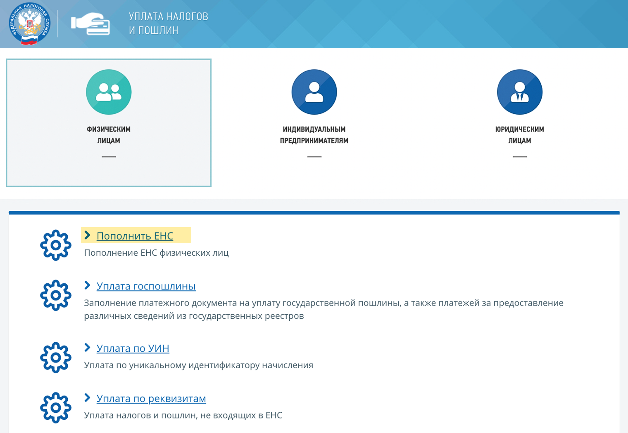Viewport: 628px width, 433px height.
Task: Click the chevron before Уплата госпошлины
Action: 87,285
